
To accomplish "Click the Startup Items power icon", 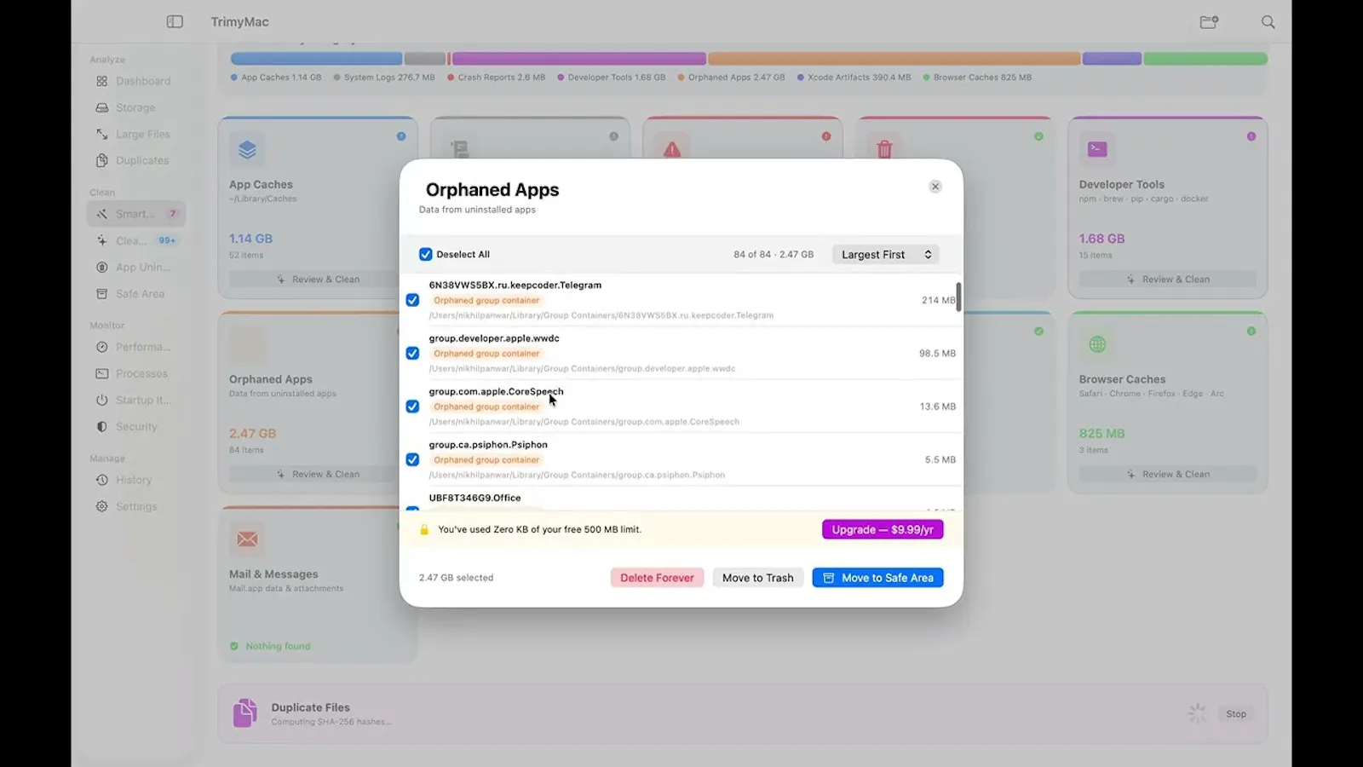I will click(x=102, y=400).
